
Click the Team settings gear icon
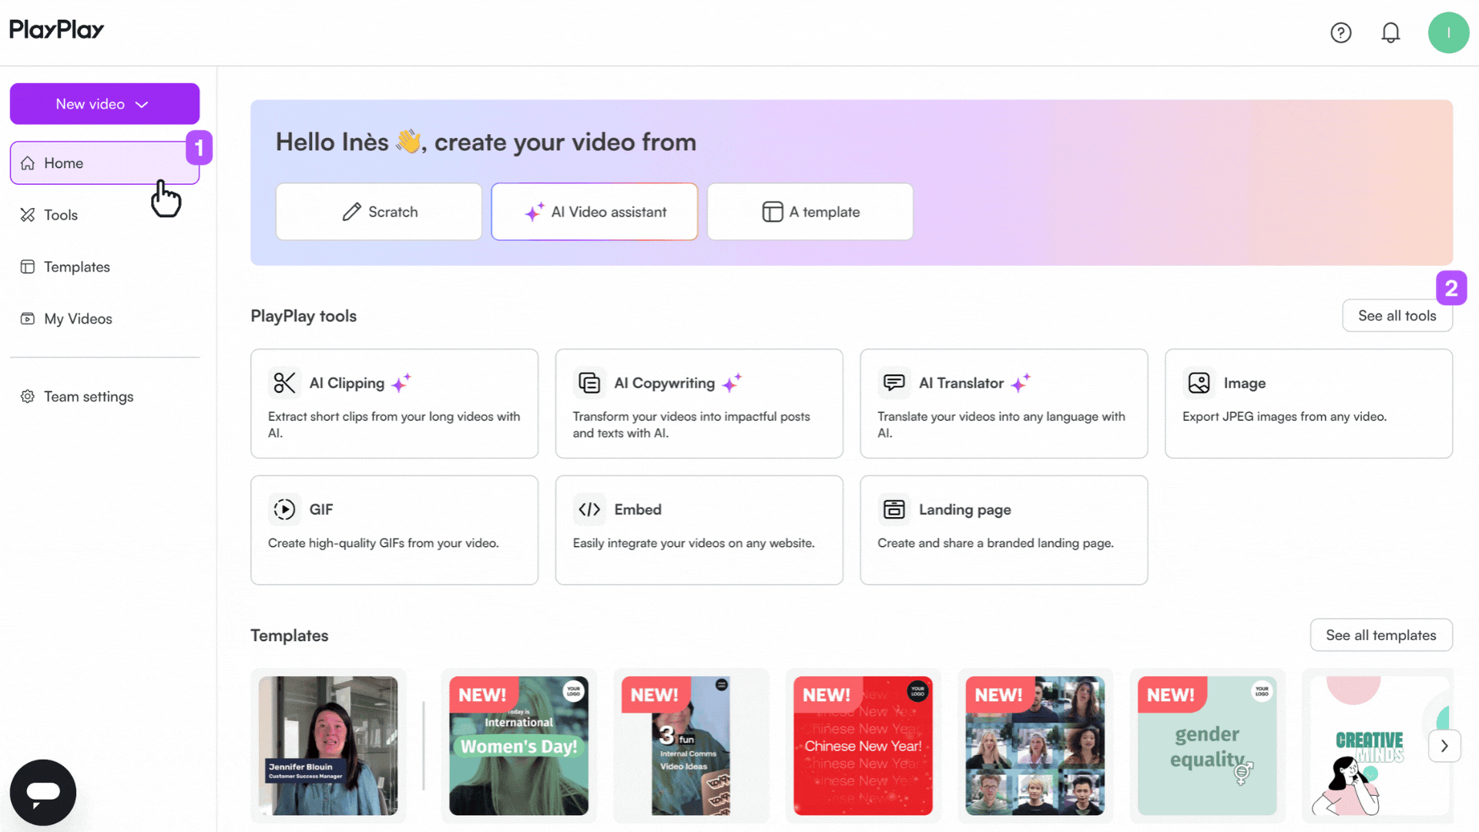(x=28, y=397)
